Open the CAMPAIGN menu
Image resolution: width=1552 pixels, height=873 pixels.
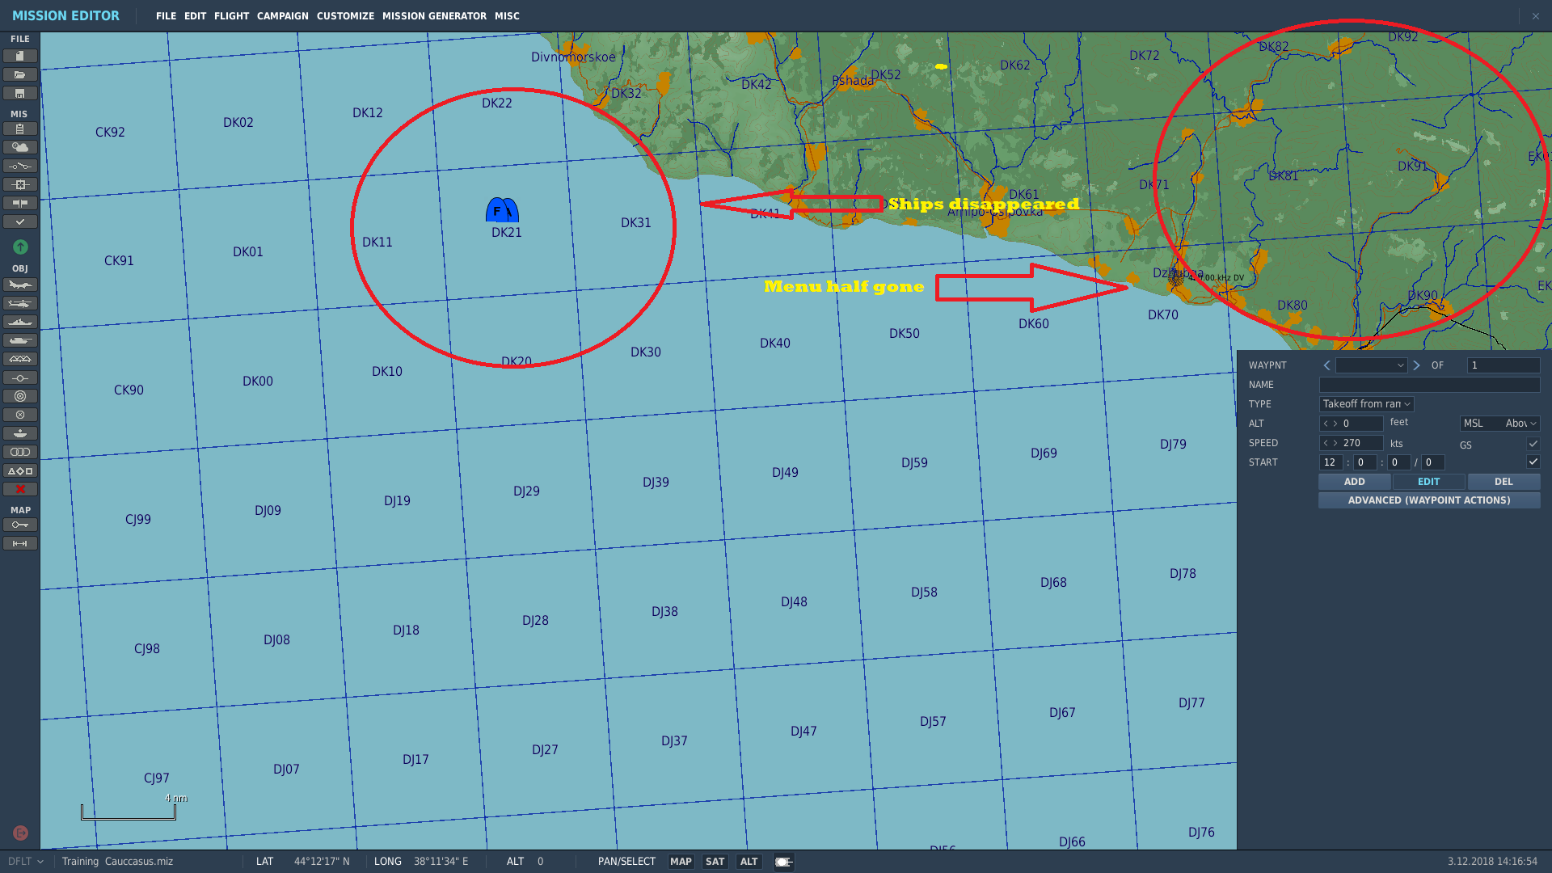(x=282, y=16)
